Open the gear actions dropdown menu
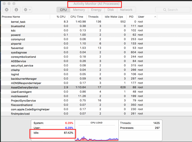Image resolution: width=192 pixels, height=142 pixels. [x=27, y=10]
